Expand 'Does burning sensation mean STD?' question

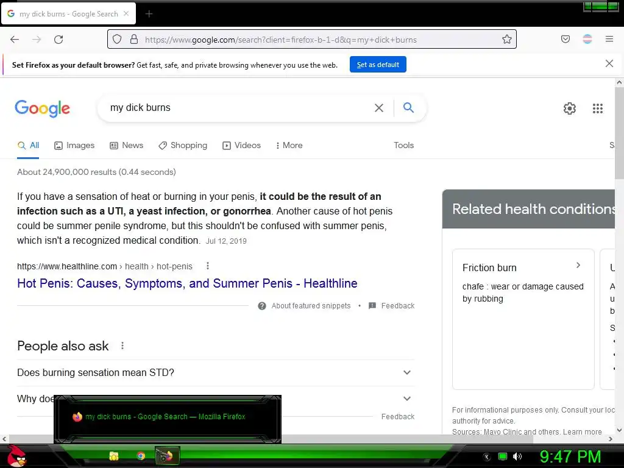click(x=216, y=373)
